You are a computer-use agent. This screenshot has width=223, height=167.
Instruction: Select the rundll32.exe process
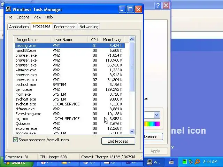(70, 50)
